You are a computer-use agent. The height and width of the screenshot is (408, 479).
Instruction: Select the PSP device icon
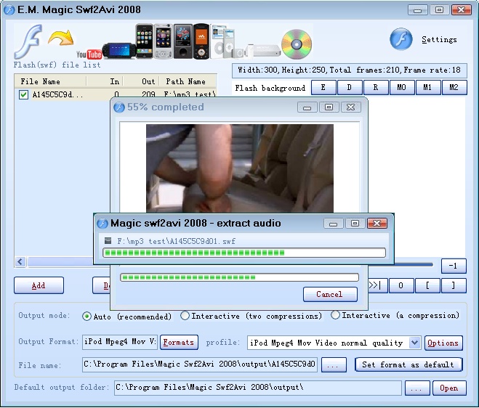click(119, 51)
